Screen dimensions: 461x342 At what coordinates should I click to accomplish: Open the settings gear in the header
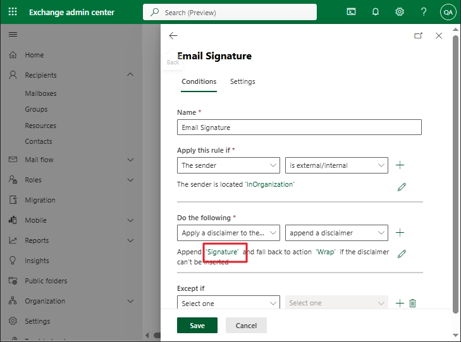coord(400,12)
